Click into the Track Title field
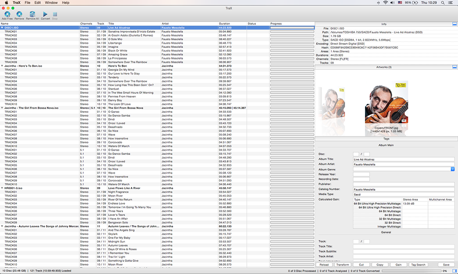Viewport: 458px width, 274px height. tap(404, 247)
